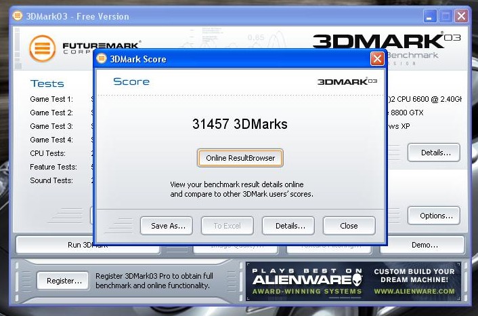
Task: Open the Online ResultBrowser
Action: [240, 158]
